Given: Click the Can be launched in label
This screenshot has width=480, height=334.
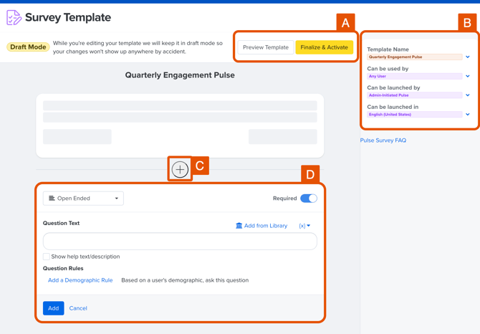Looking at the screenshot, I should [x=393, y=107].
